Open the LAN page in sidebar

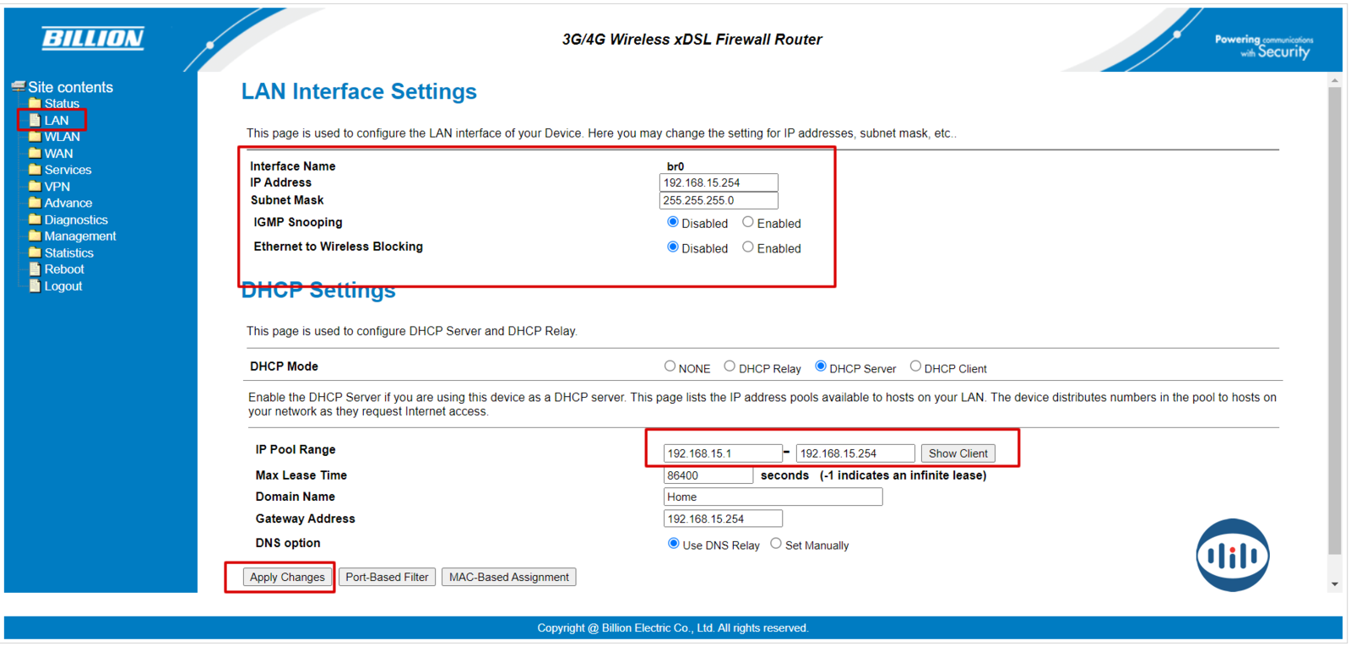[x=57, y=121]
